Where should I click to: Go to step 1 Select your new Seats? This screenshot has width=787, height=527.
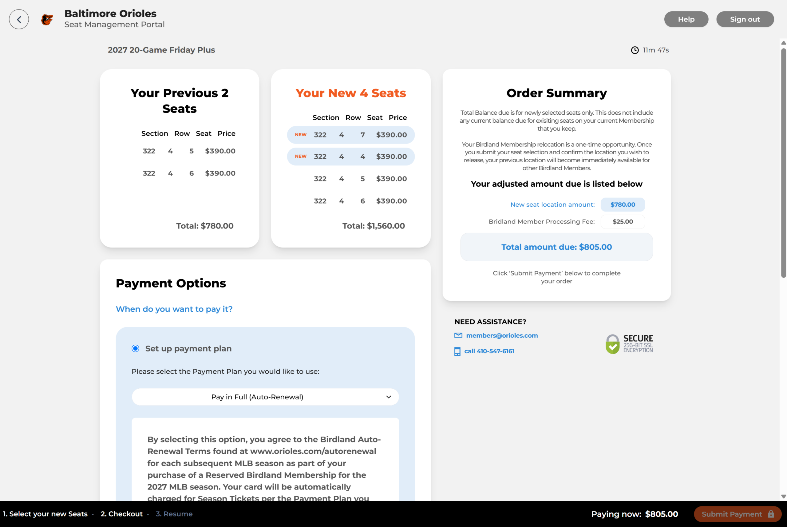tap(45, 514)
